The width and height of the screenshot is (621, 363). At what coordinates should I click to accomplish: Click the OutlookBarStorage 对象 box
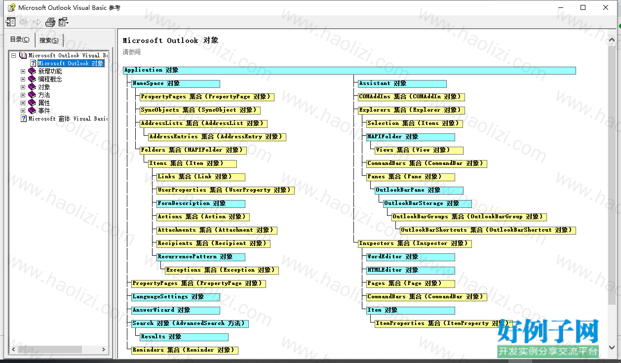coord(427,203)
